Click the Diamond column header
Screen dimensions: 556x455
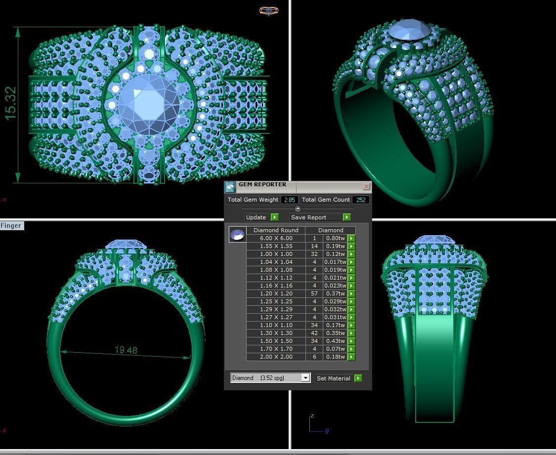pos(331,230)
